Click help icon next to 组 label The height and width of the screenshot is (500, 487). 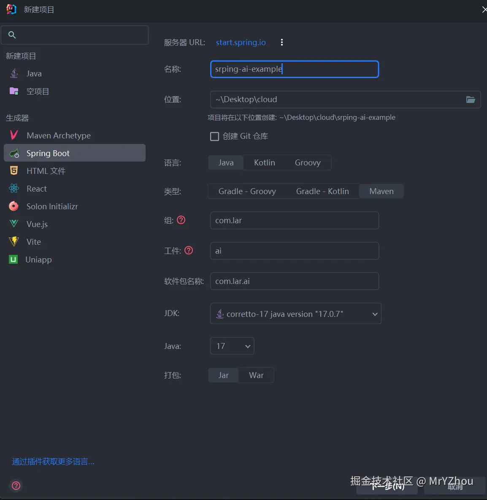(x=181, y=220)
